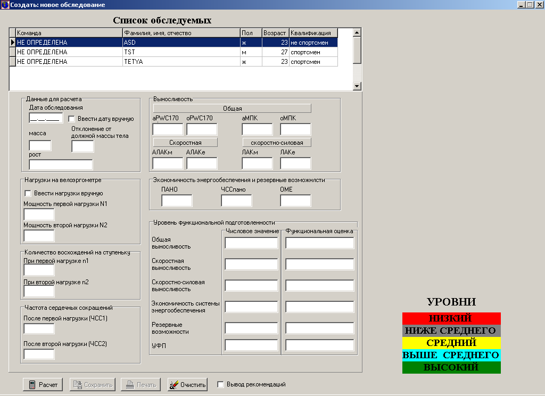Click При второй нагрузке n2 field
The height and width of the screenshot is (396, 545).
tap(39, 291)
